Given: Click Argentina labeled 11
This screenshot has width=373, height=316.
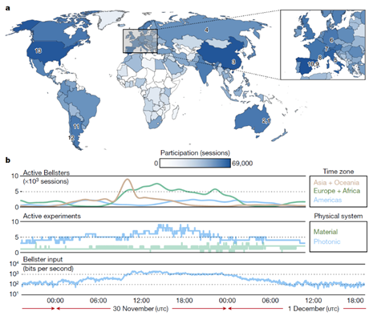Looking at the screenshot, I should tap(76, 126).
